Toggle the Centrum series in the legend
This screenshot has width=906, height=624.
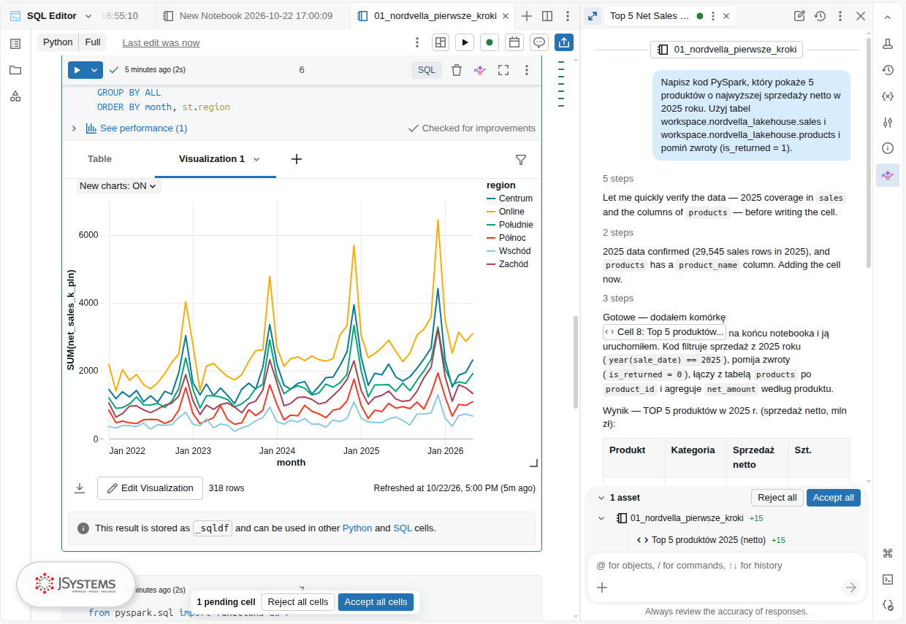tap(509, 199)
